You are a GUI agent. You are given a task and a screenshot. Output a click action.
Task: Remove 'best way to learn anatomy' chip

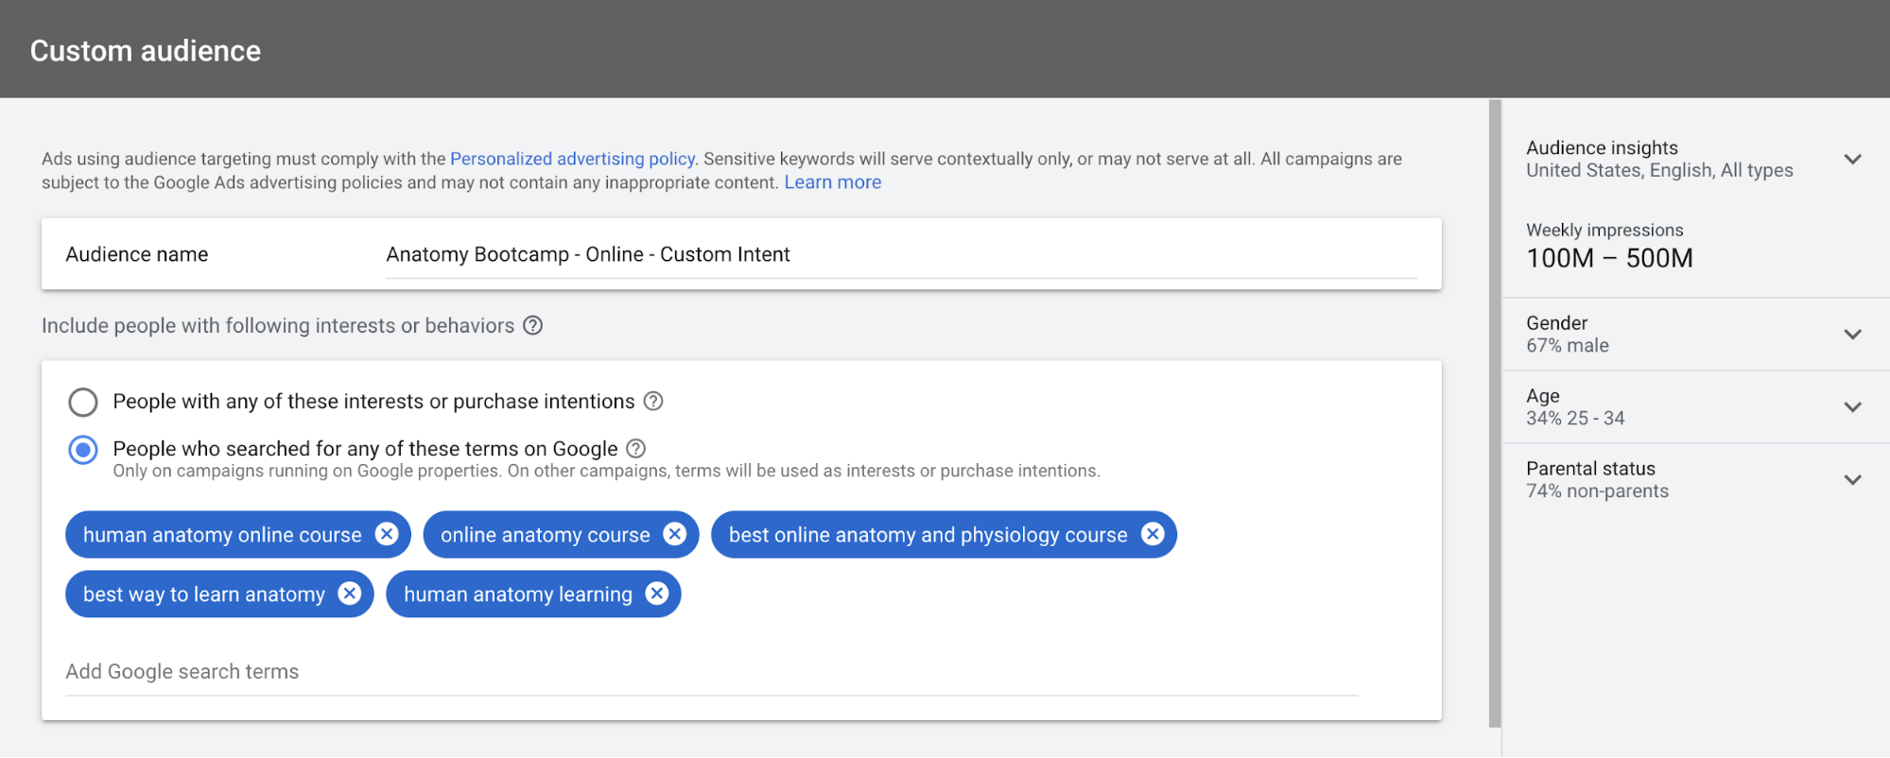(x=350, y=594)
